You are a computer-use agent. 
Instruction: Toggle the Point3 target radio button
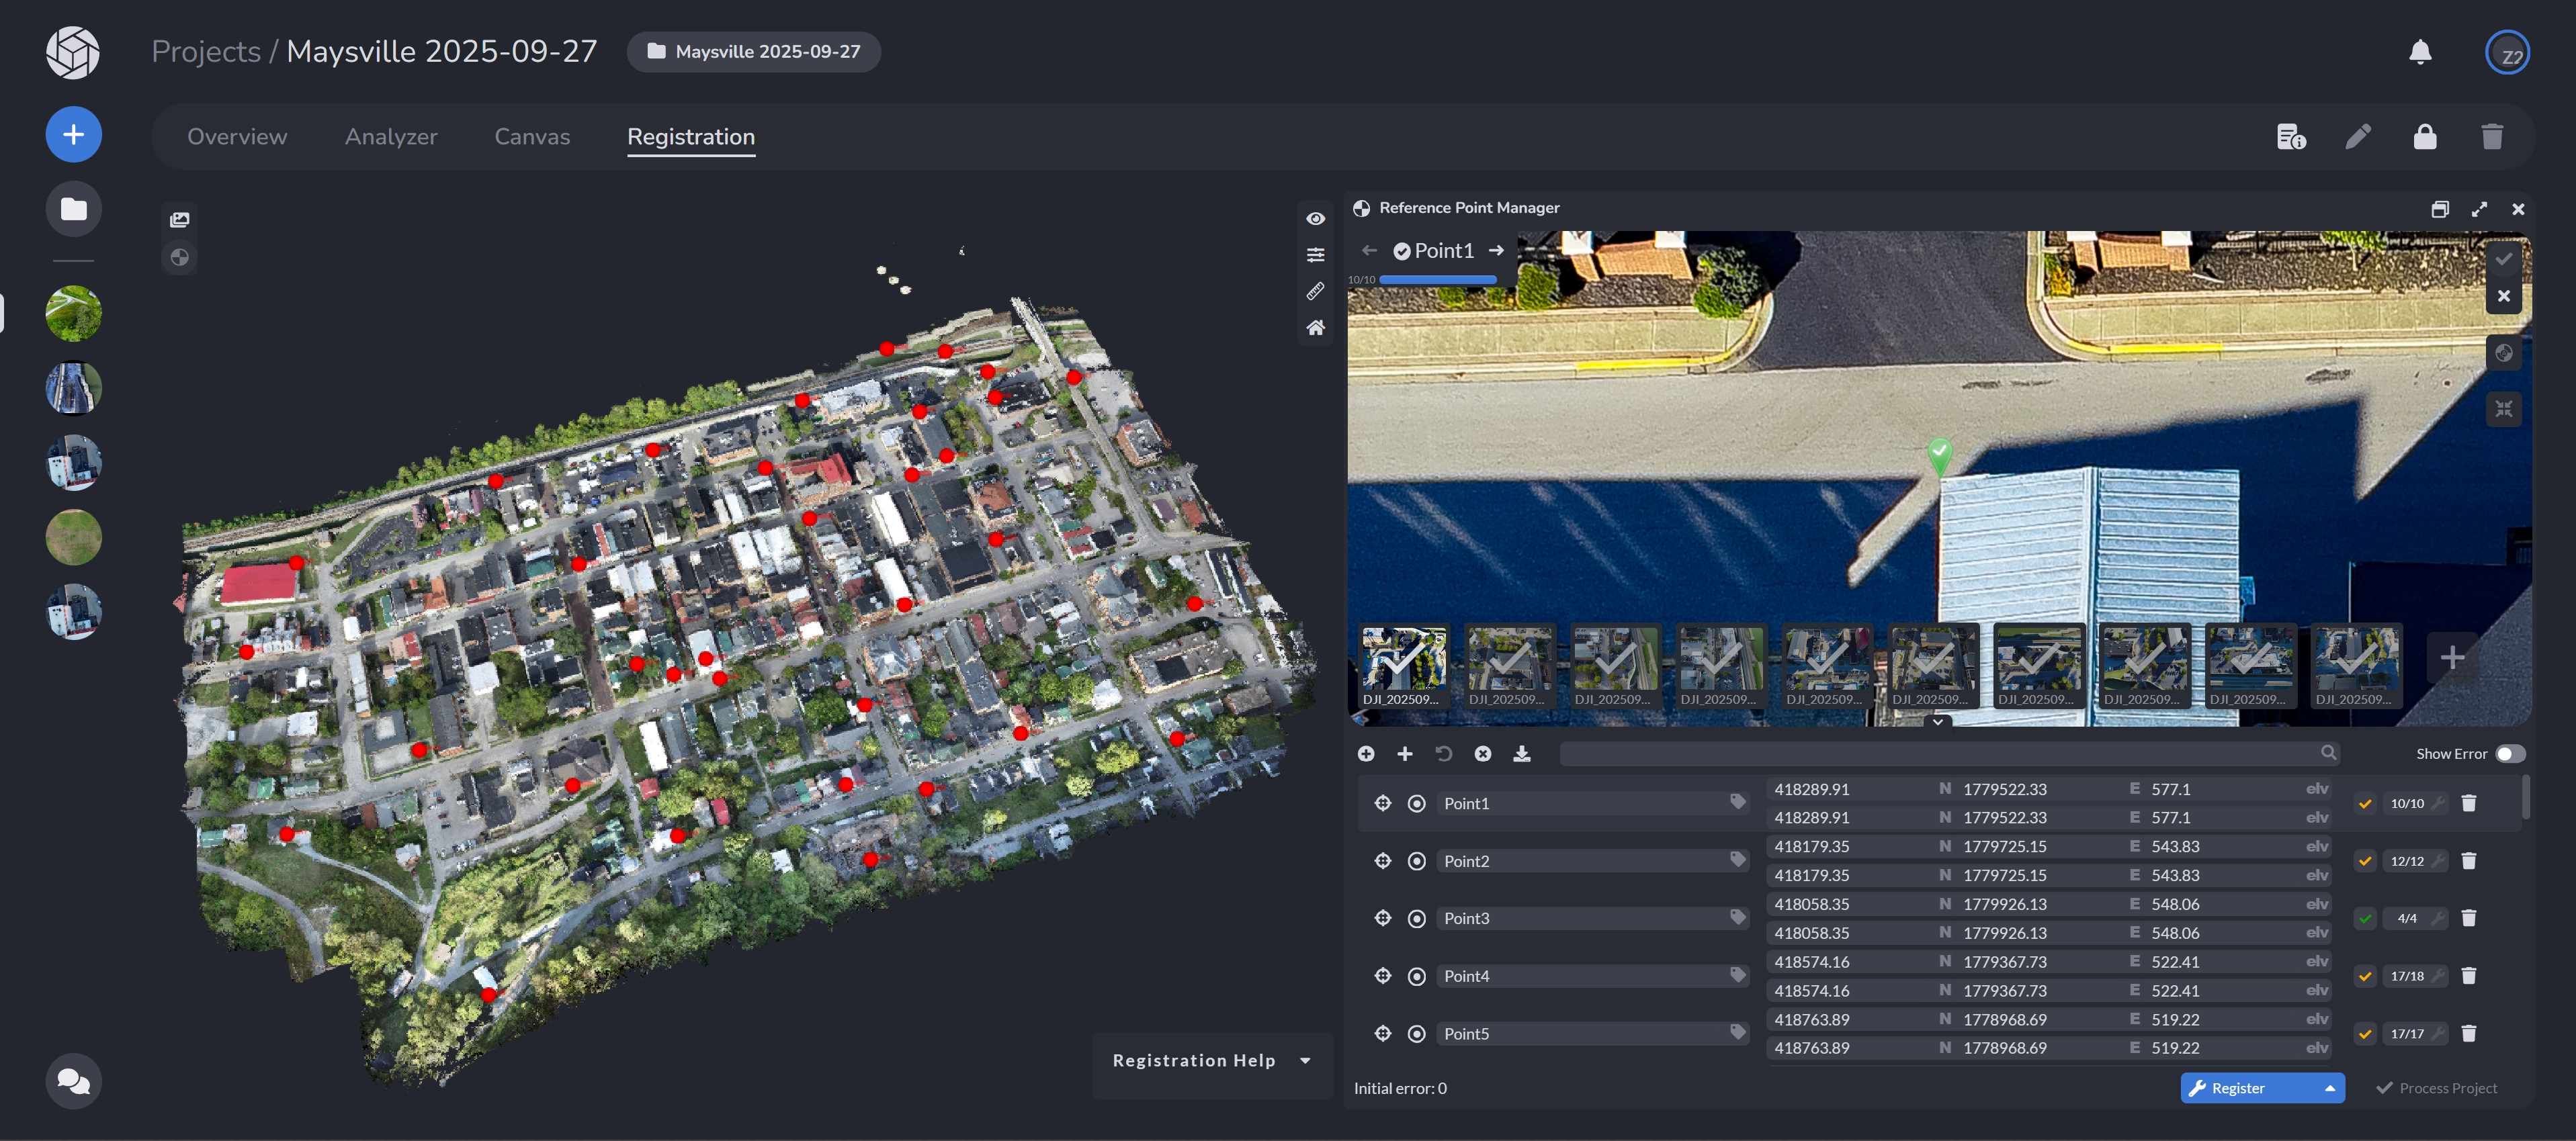pos(1416,918)
